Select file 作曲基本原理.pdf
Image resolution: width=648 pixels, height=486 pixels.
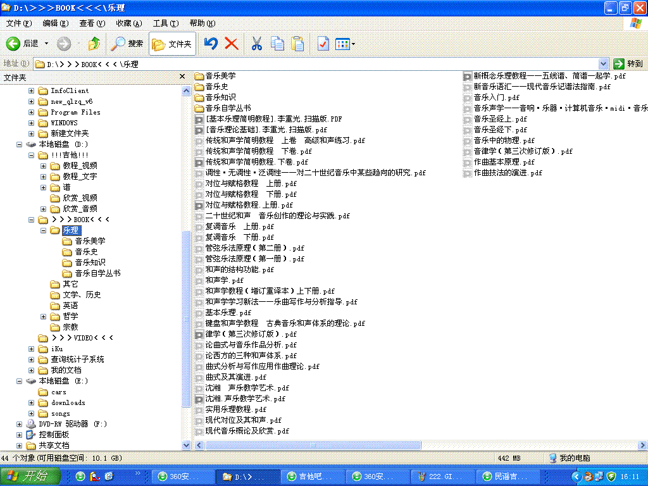(504, 162)
